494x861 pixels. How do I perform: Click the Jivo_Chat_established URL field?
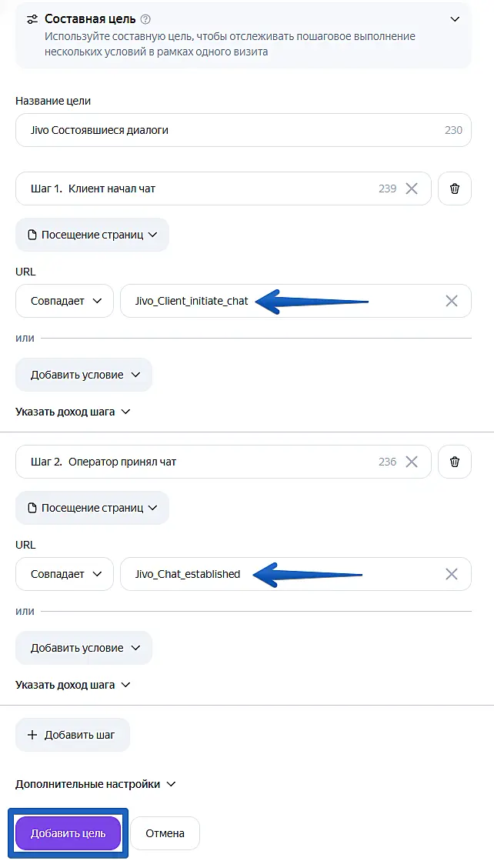click(295, 574)
